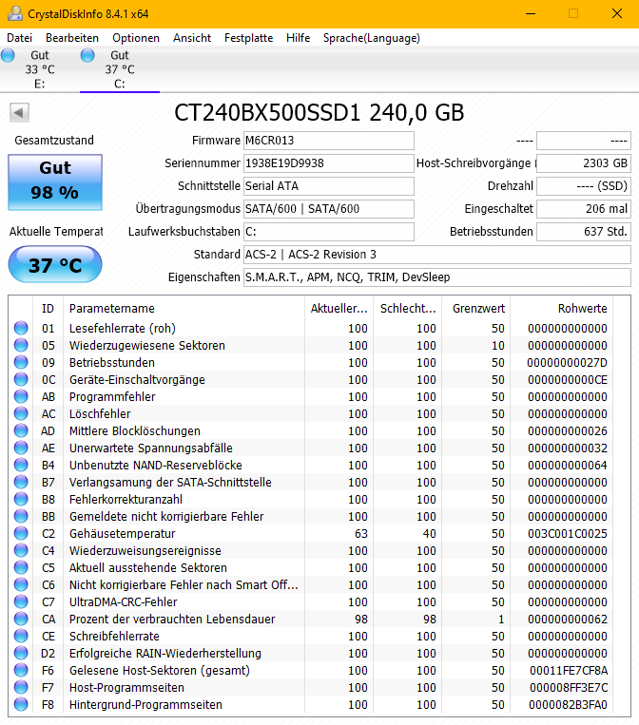The image size is (639, 725).
Task: Click status orb for UltraDMA-CRC-Fehler
Action: (21, 601)
